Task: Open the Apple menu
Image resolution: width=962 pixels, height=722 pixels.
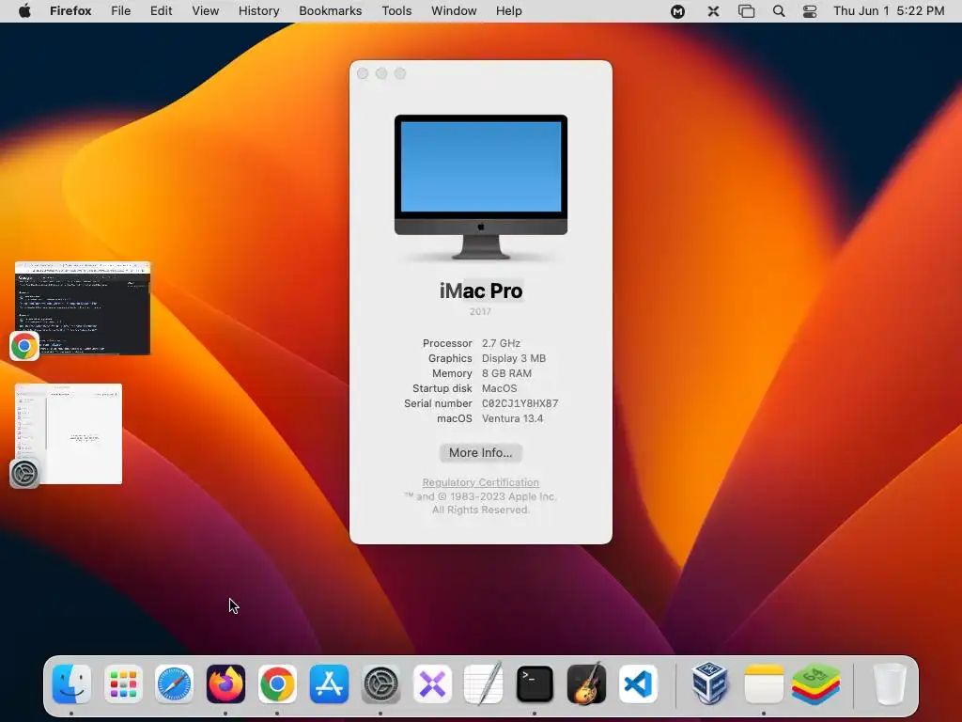Action: point(24,11)
